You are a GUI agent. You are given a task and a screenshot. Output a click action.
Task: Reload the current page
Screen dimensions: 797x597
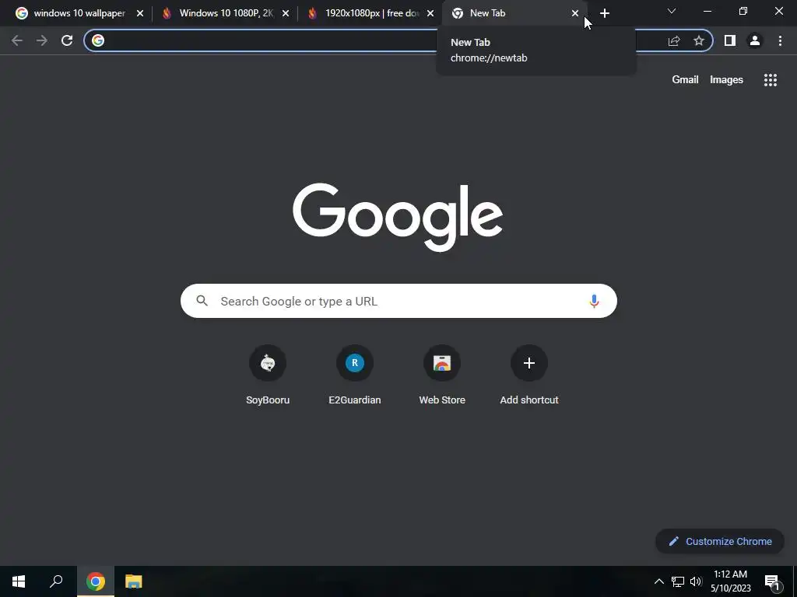click(67, 40)
